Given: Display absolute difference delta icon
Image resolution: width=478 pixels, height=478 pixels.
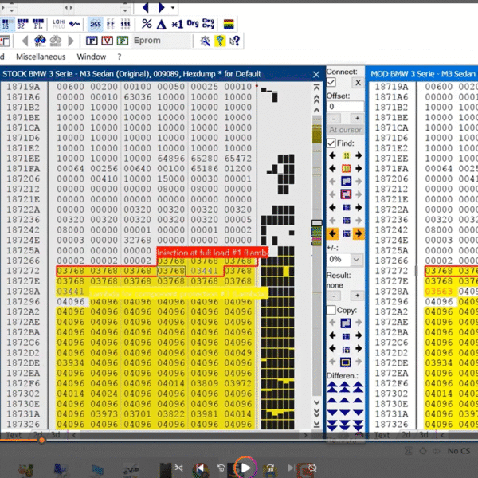Looking at the screenshot, I should coord(162,24).
